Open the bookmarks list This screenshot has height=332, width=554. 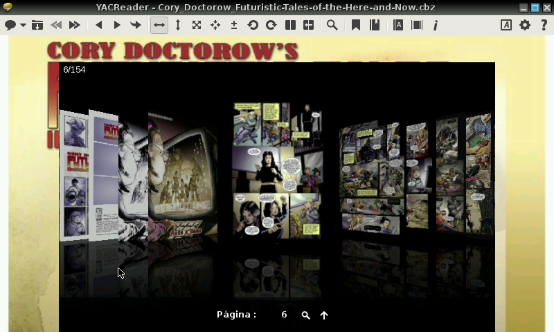pyautogui.click(x=375, y=25)
